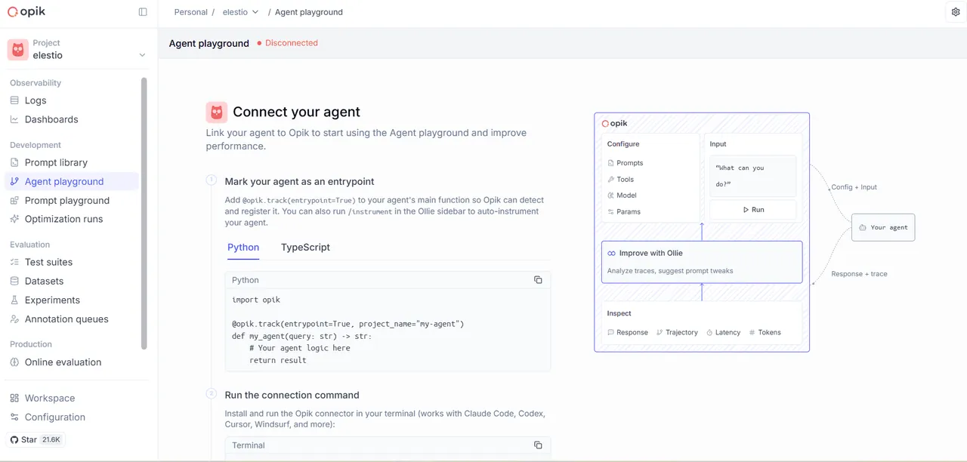Image resolution: width=967 pixels, height=462 pixels.
Task: Click the Workspace grid icon
Action: click(x=14, y=398)
